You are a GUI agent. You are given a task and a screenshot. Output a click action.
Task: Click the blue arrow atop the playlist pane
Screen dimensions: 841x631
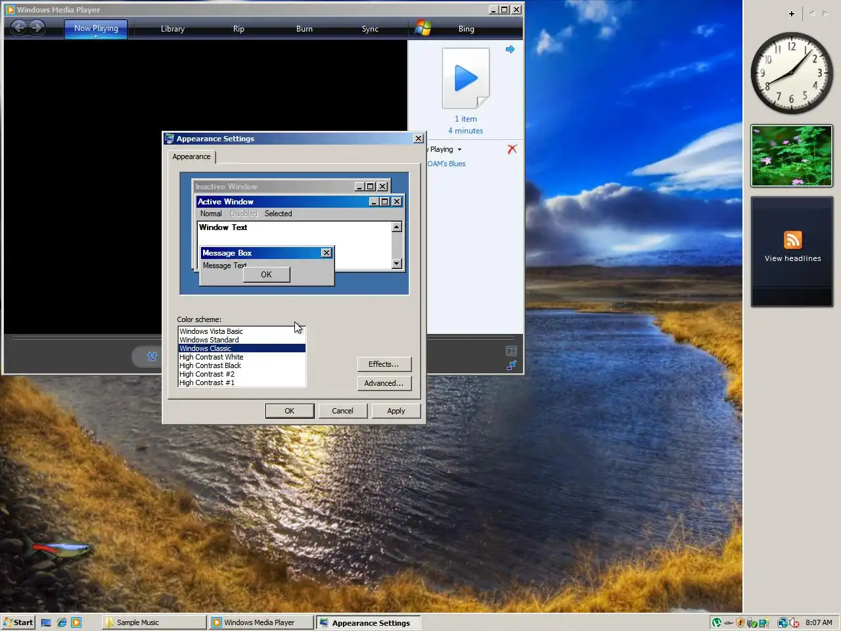click(510, 49)
